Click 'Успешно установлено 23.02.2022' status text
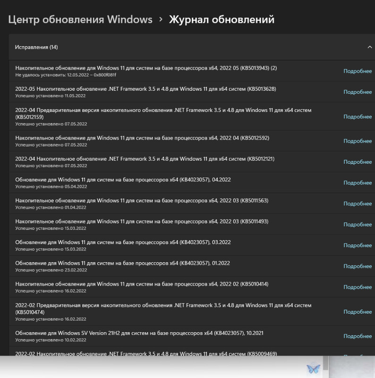Image resolution: width=375 pixels, height=378 pixels. [51, 270]
